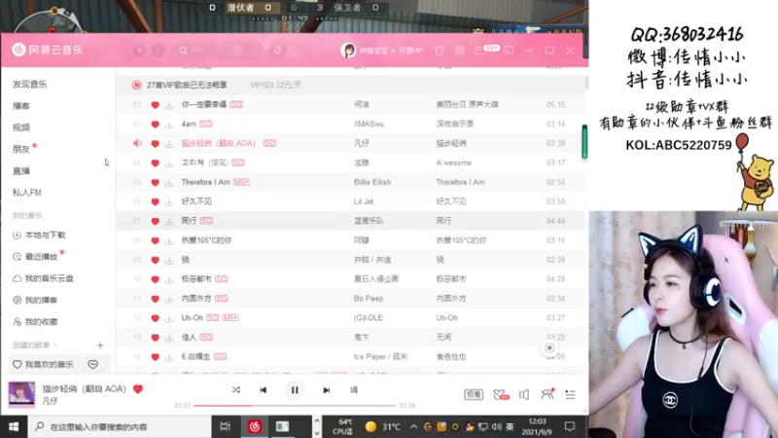The width and height of the screenshot is (778, 438).
Task: Go back with the header back arrow
Action: click(139, 51)
